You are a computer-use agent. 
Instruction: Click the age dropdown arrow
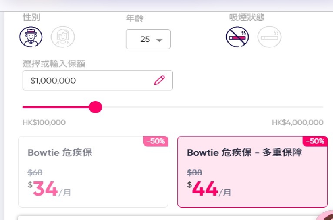tap(159, 40)
